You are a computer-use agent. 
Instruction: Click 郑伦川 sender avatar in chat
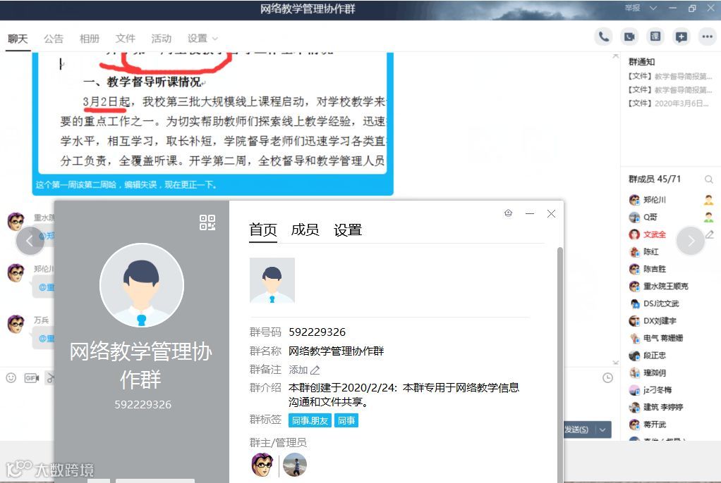(x=16, y=272)
